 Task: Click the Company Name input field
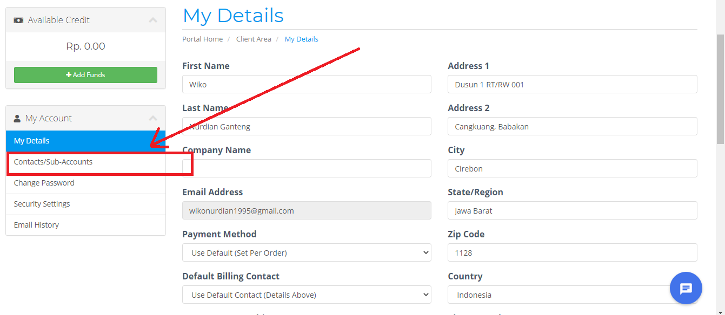[307, 168]
